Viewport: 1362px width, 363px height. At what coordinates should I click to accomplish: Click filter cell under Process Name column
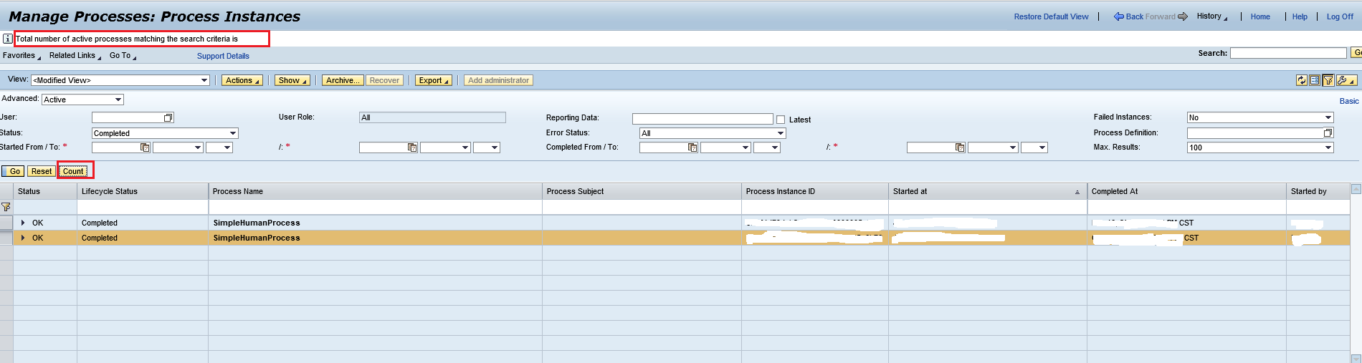pos(375,207)
